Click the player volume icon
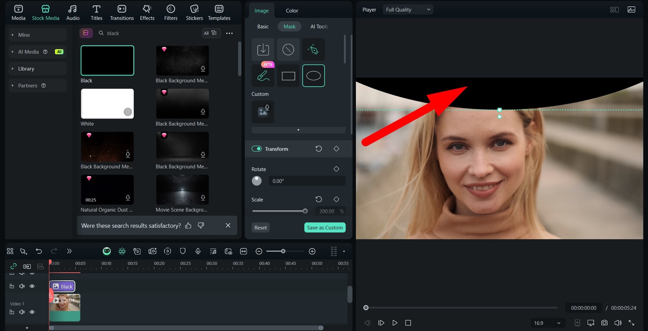648x331 pixels. point(618,323)
